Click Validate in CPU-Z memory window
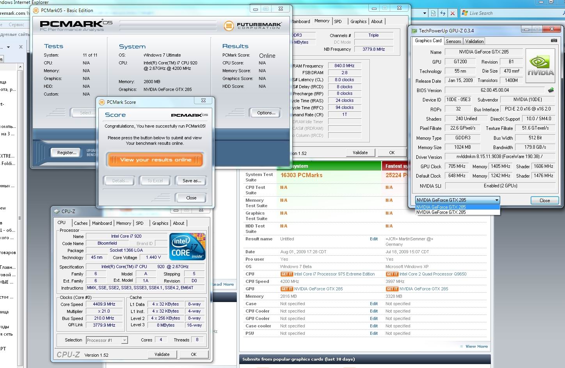The image size is (565, 368). click(x=360, y=153)
